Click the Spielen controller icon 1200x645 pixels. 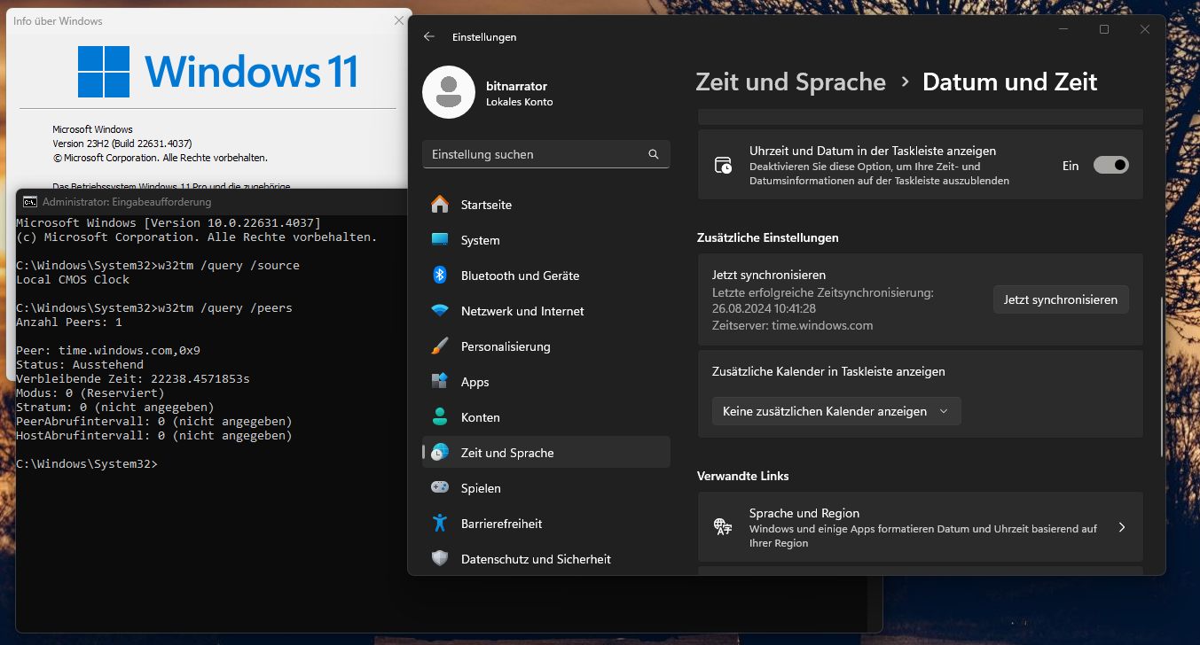tap(440, 488)
